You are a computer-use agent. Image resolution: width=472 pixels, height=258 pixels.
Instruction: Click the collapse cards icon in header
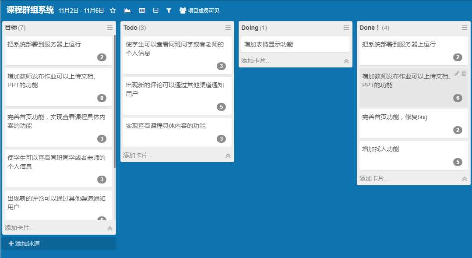pyautogui.click(x=155, y=11)
